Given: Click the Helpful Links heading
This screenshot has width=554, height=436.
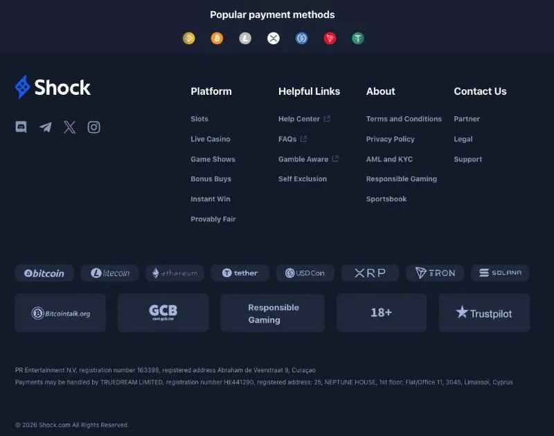Looking at the screenshot, I should (x=309, y=91).
